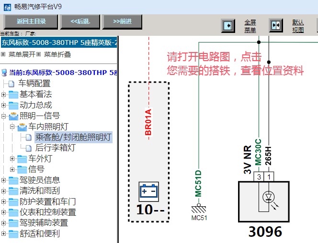Click the 3V NR connector label
The height and width of the screenshot is (243, 318).
click(248, 159)
